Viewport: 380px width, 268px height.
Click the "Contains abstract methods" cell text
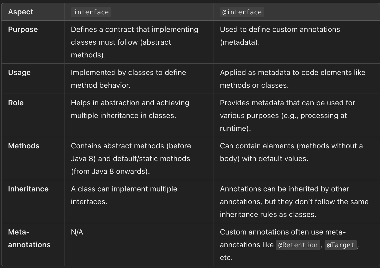[x=131, y=158]
